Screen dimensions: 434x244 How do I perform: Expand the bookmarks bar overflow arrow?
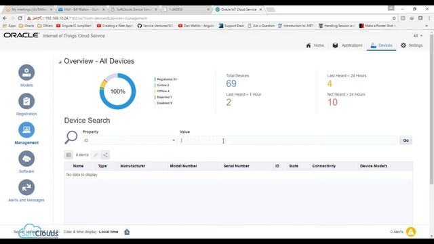427,26
